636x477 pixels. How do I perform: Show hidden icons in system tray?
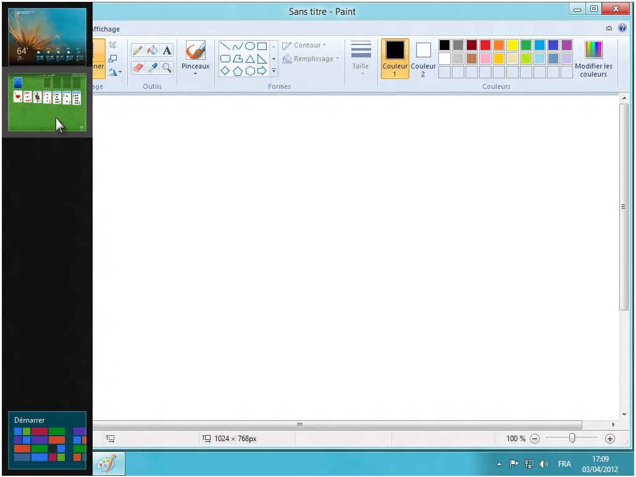pyautogui.click(x=499, y=464)
